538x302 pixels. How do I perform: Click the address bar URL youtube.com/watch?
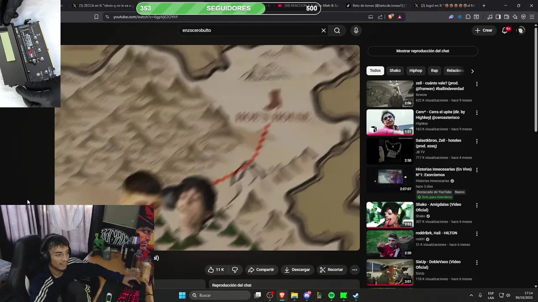tap(145, 17)
